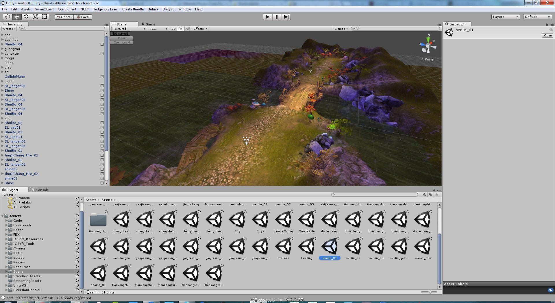Click the Asset Labels tag icon

(x=550, y=290)
